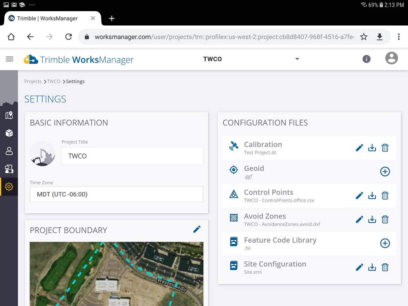Screen dimensions: 408x306
Task: Tap the battery status indicator
Action: click(381, 5)
